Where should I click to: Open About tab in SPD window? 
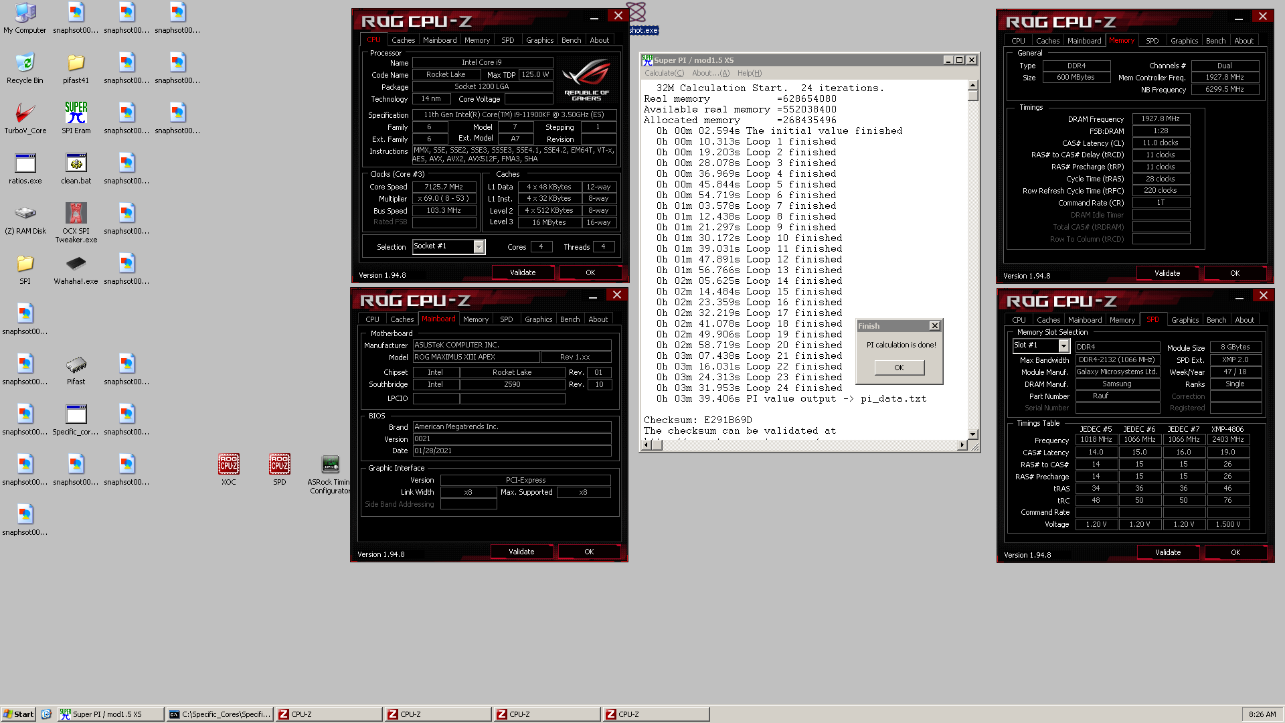coord(1244,320)
